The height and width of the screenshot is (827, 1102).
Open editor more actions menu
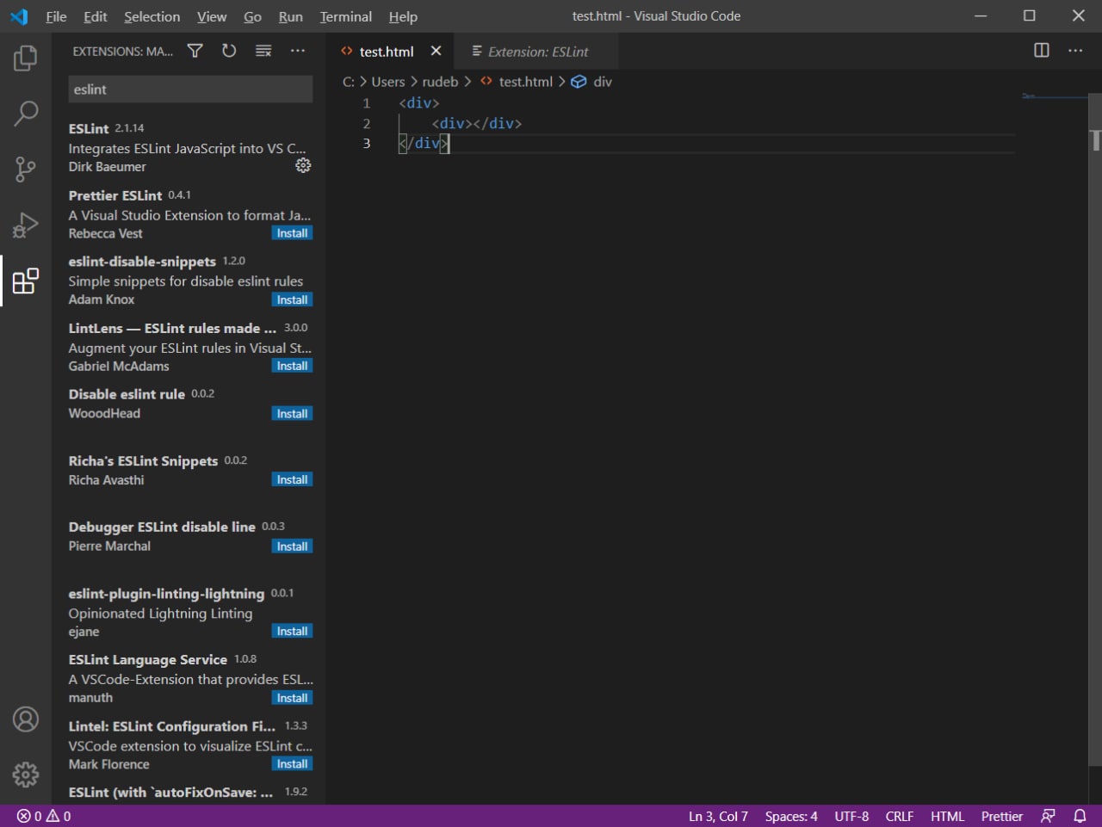(1075, 50)
